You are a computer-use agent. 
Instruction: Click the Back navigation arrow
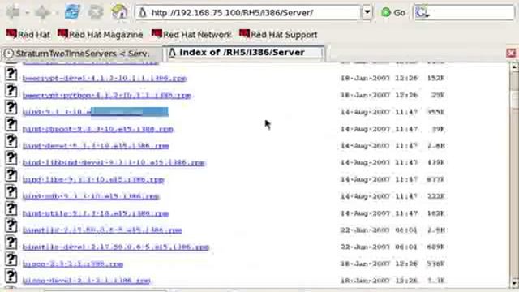pyautogui.click(x=14, y=13)
